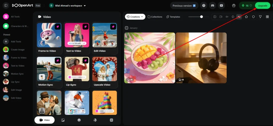Viewport: 273px width, 126px height.
Task: Select the audio tab at panel bottom
Action: [111, 120]
